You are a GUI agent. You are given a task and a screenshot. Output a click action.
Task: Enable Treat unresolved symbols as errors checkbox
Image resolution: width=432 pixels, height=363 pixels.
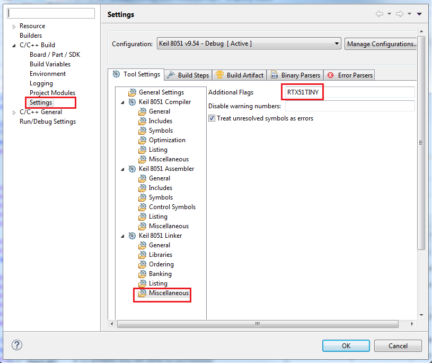(211, 118)
